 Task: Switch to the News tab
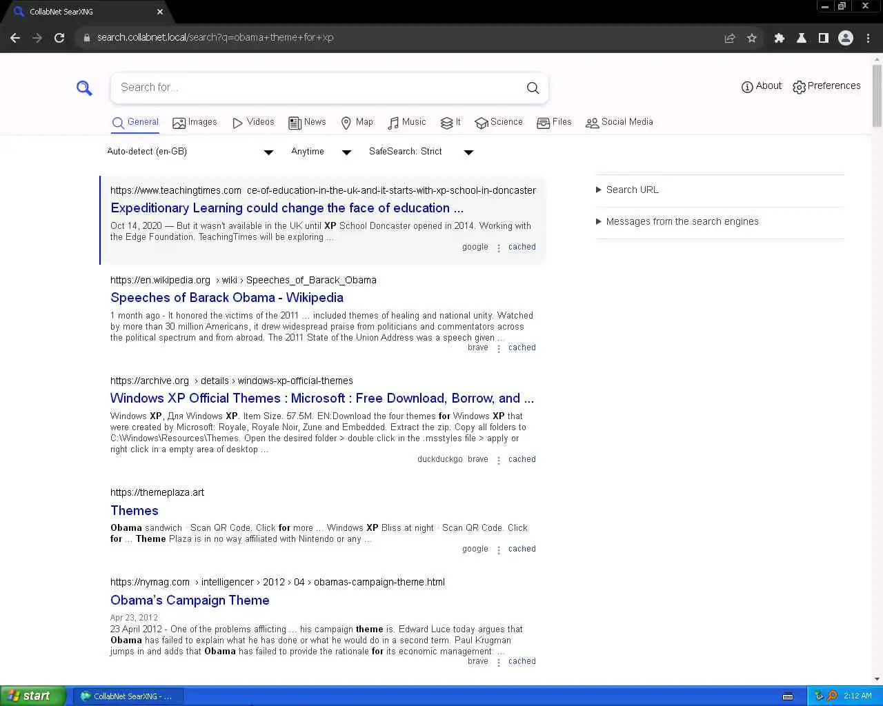pos(307,122)
